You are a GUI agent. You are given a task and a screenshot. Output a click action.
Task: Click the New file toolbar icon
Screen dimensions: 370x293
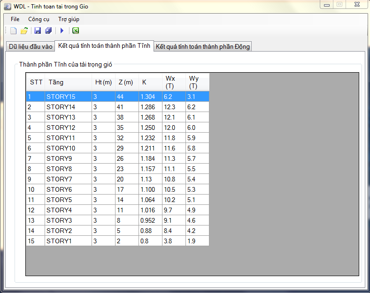pyautogui.click(x=14, y=30)
